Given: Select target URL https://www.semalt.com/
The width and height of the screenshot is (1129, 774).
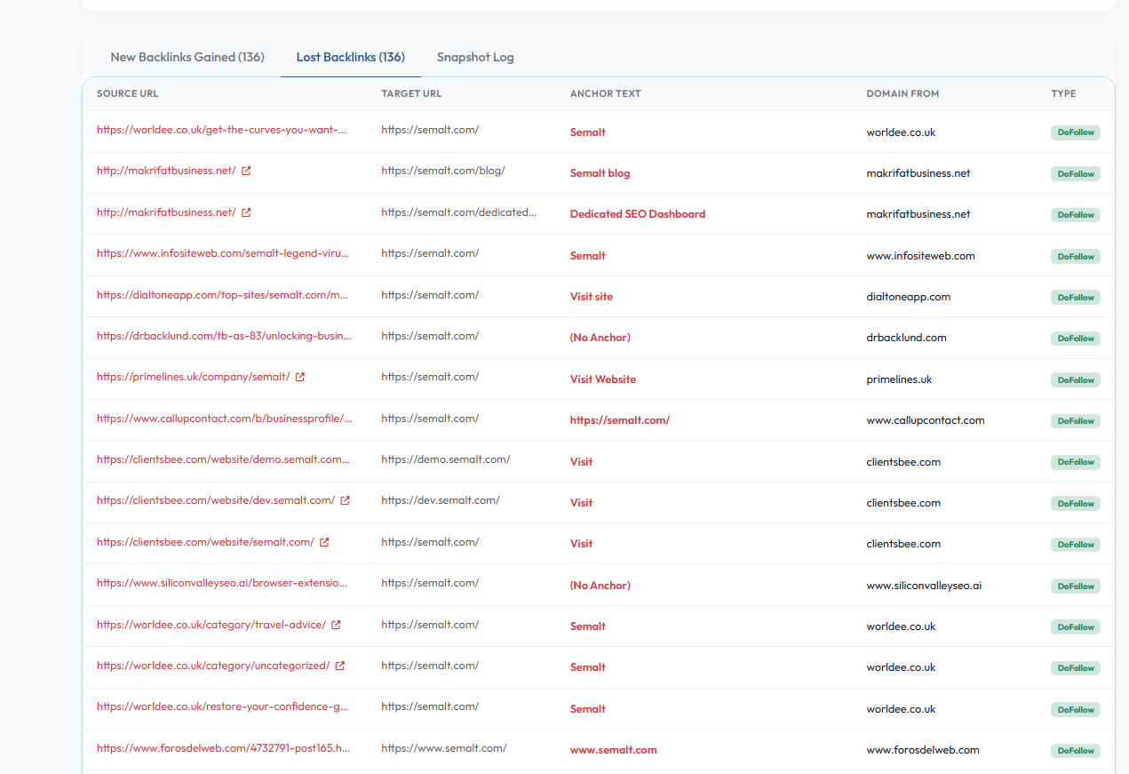Looking at the screenshot, I should [x=444, y=748].
